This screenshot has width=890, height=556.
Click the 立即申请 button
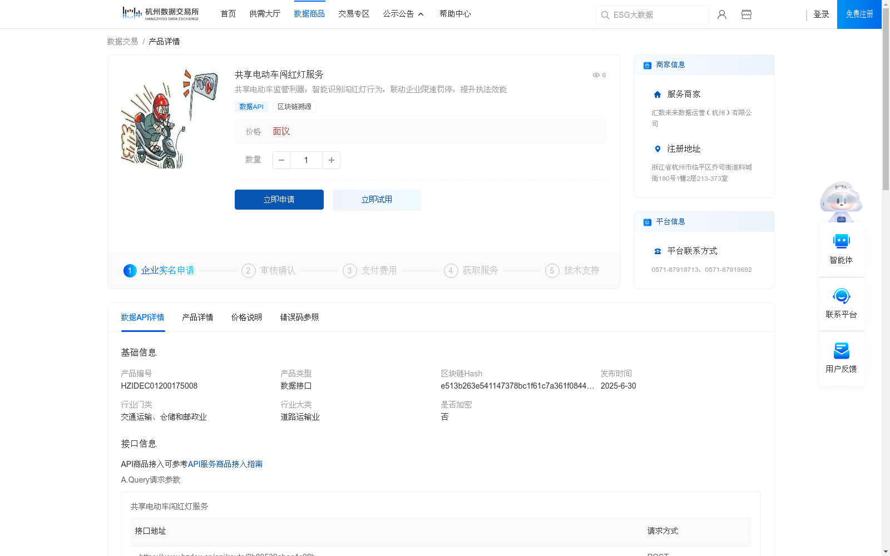(279, 200)
